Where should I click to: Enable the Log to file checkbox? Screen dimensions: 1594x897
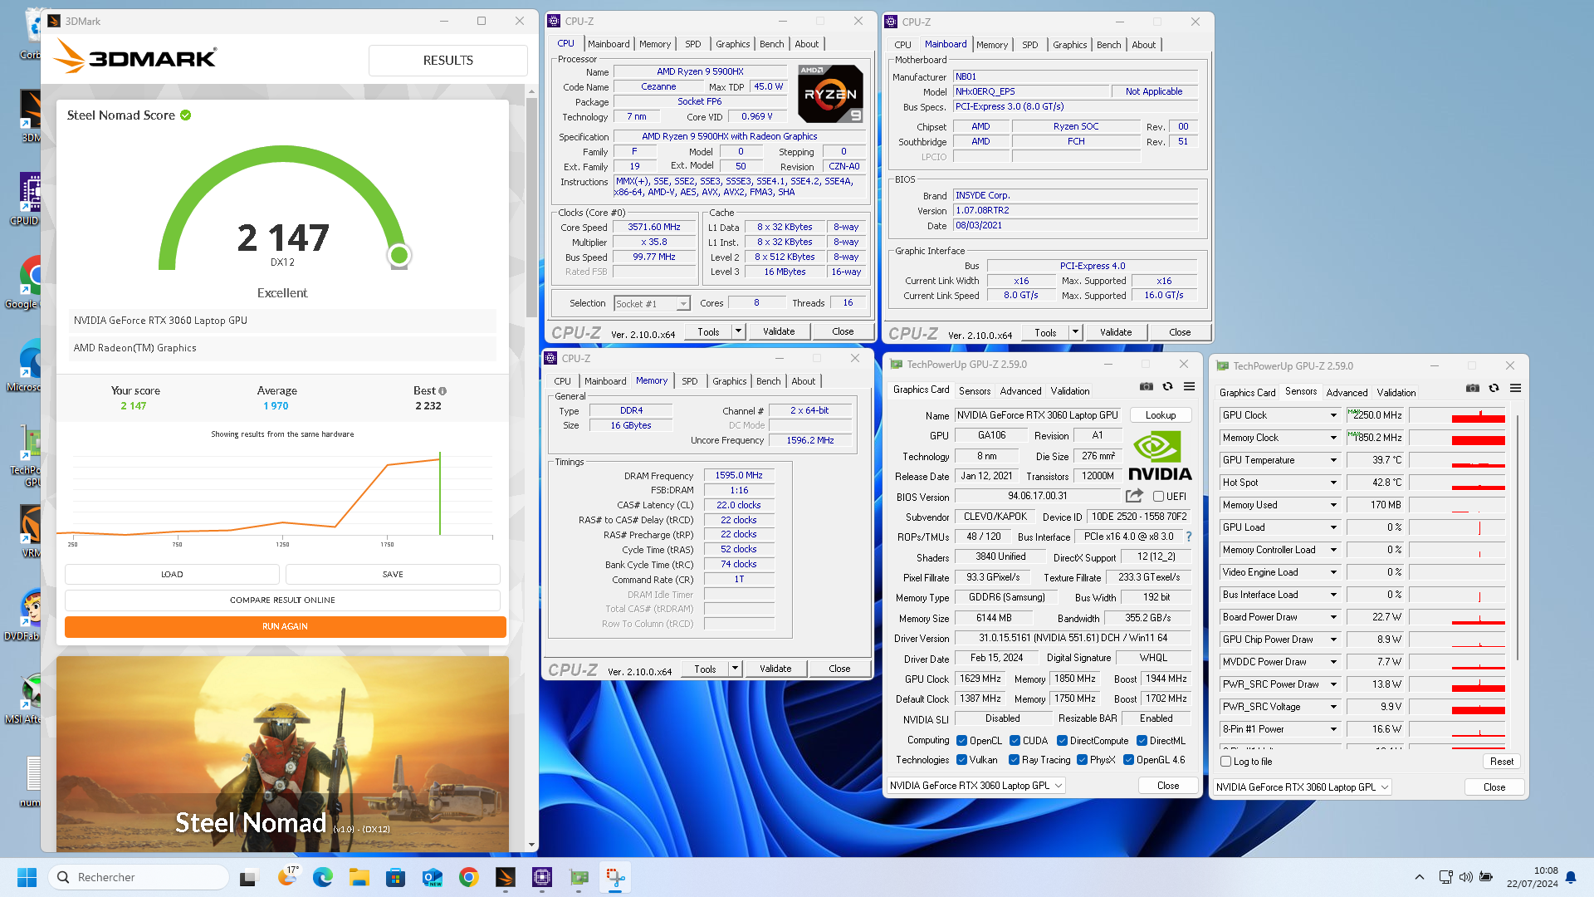coord(1225,761)
